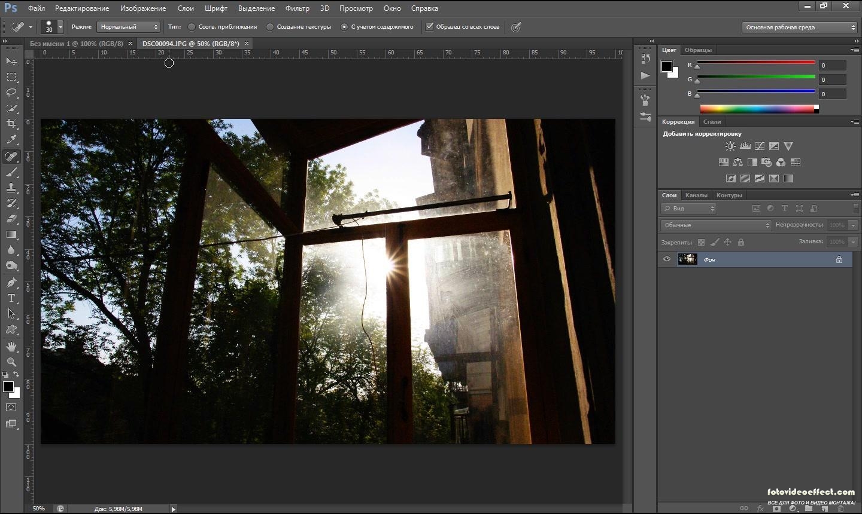The image size is (862, 514).
Task: Open the Фильтр menu
Action: (x=297, y=8)
